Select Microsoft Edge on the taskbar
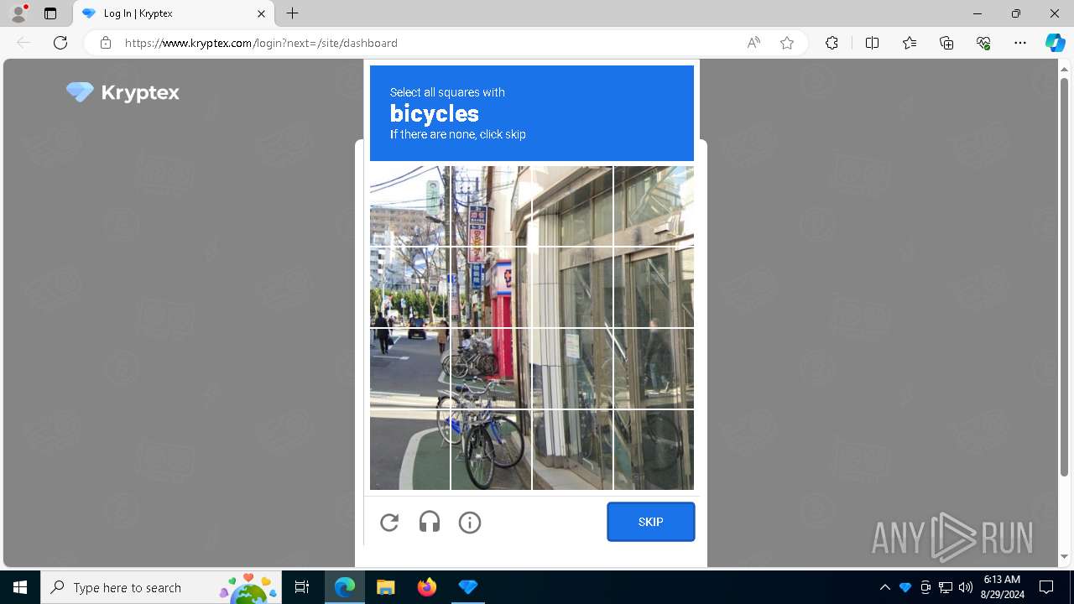 pyautogui.click(x=345, y=587)
